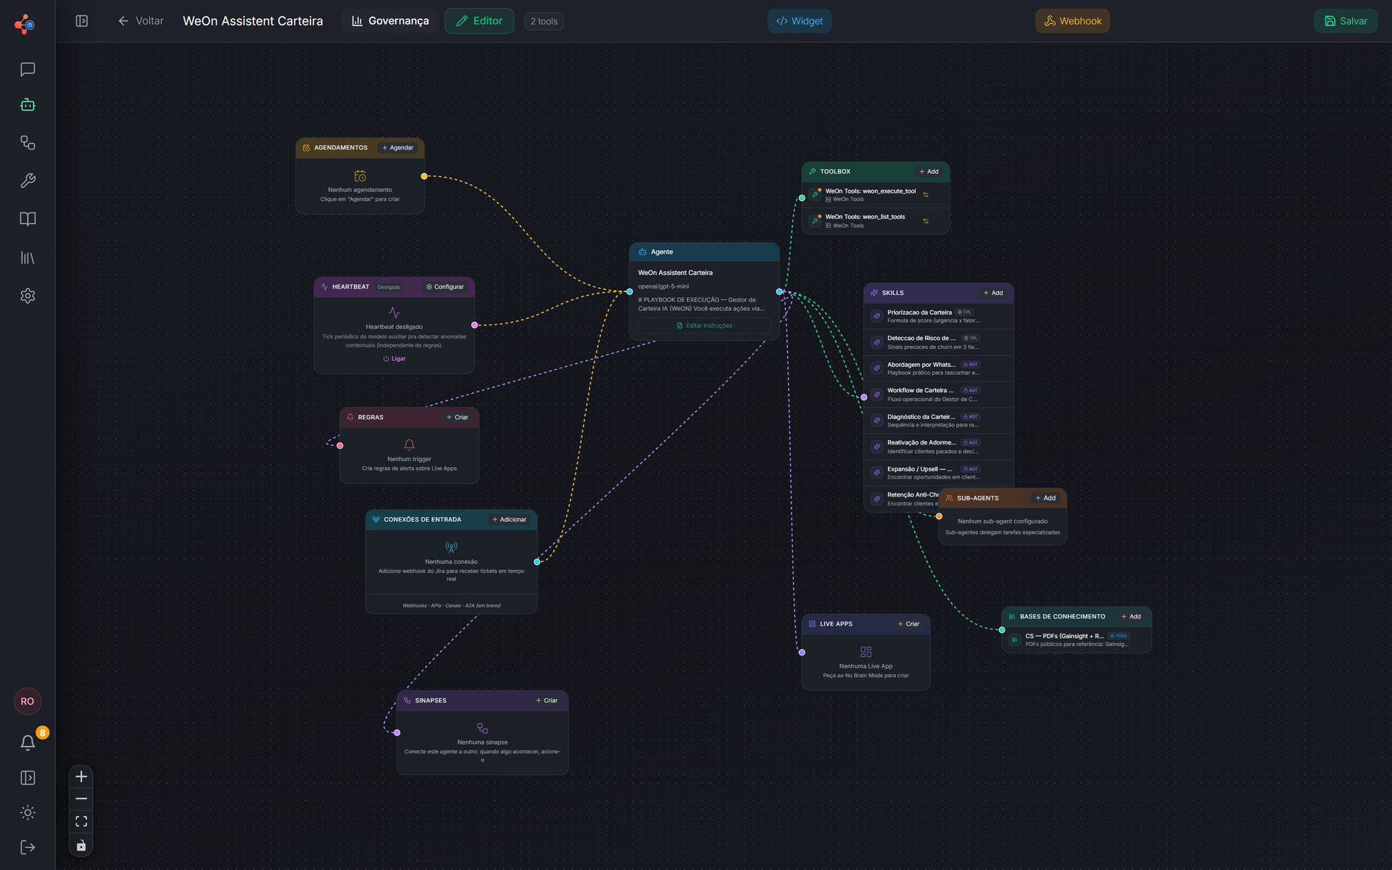
Task: Select the Priorizacao da Carteira skill
Action: click(938, 316)
